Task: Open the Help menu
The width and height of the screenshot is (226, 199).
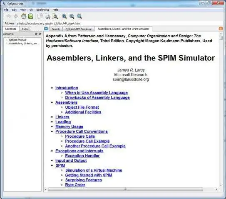Action: (x=55, y=10)
